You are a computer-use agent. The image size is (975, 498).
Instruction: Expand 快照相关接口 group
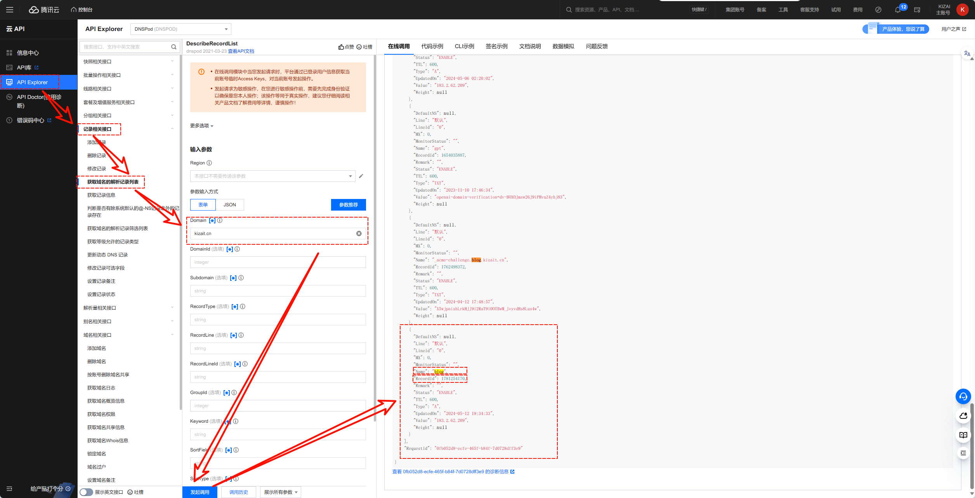[128, 62]
